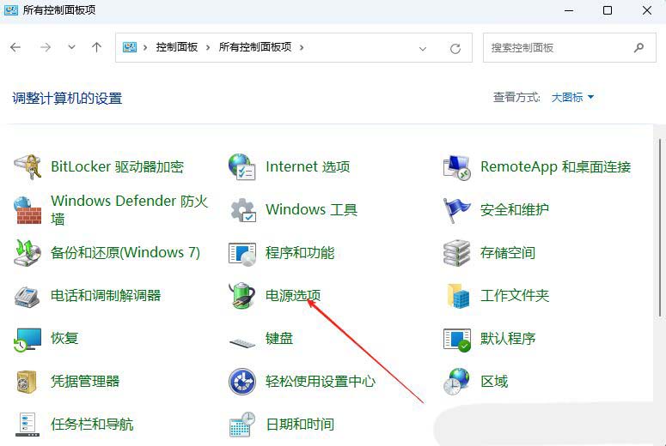Click the 搜索控制面板 search field
This screenshot has height=446, width=666.
tap(569, 47)
